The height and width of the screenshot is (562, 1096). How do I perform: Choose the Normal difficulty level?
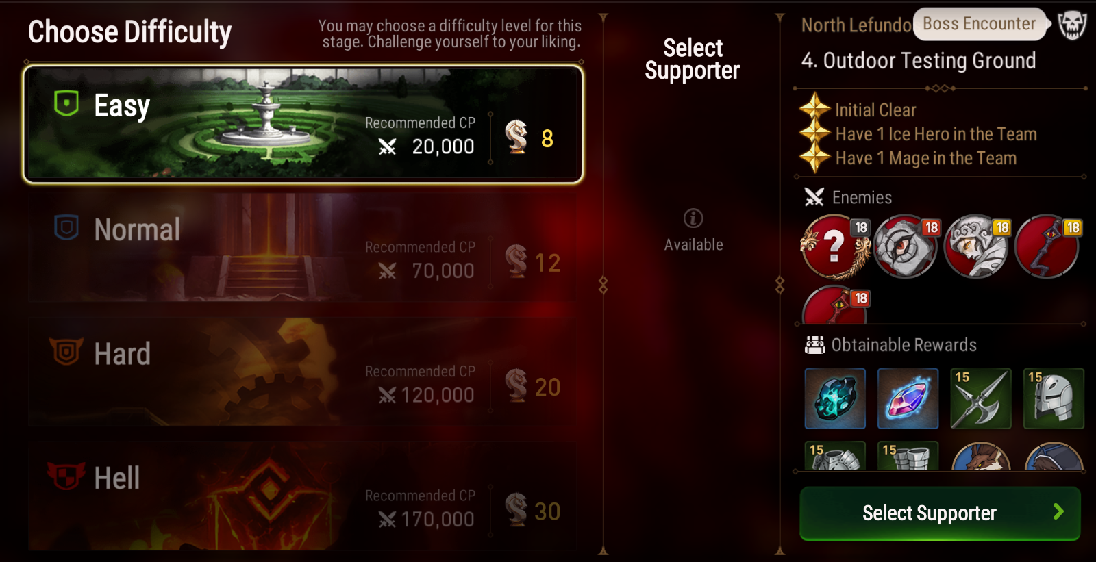[x=303, y=248]
